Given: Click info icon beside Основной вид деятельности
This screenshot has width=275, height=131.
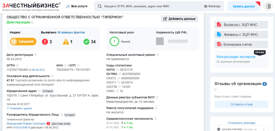Looking at the screenshot, I should coord(52,76).
